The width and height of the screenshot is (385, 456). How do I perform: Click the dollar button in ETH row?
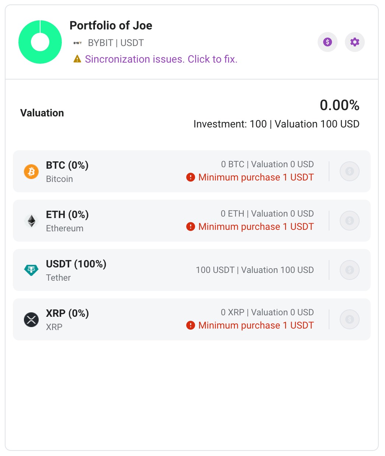(x=349, y=221)
